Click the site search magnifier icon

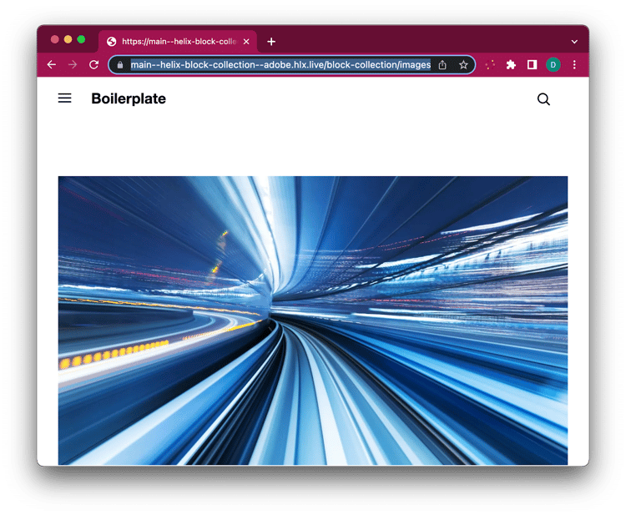[543, 99]
